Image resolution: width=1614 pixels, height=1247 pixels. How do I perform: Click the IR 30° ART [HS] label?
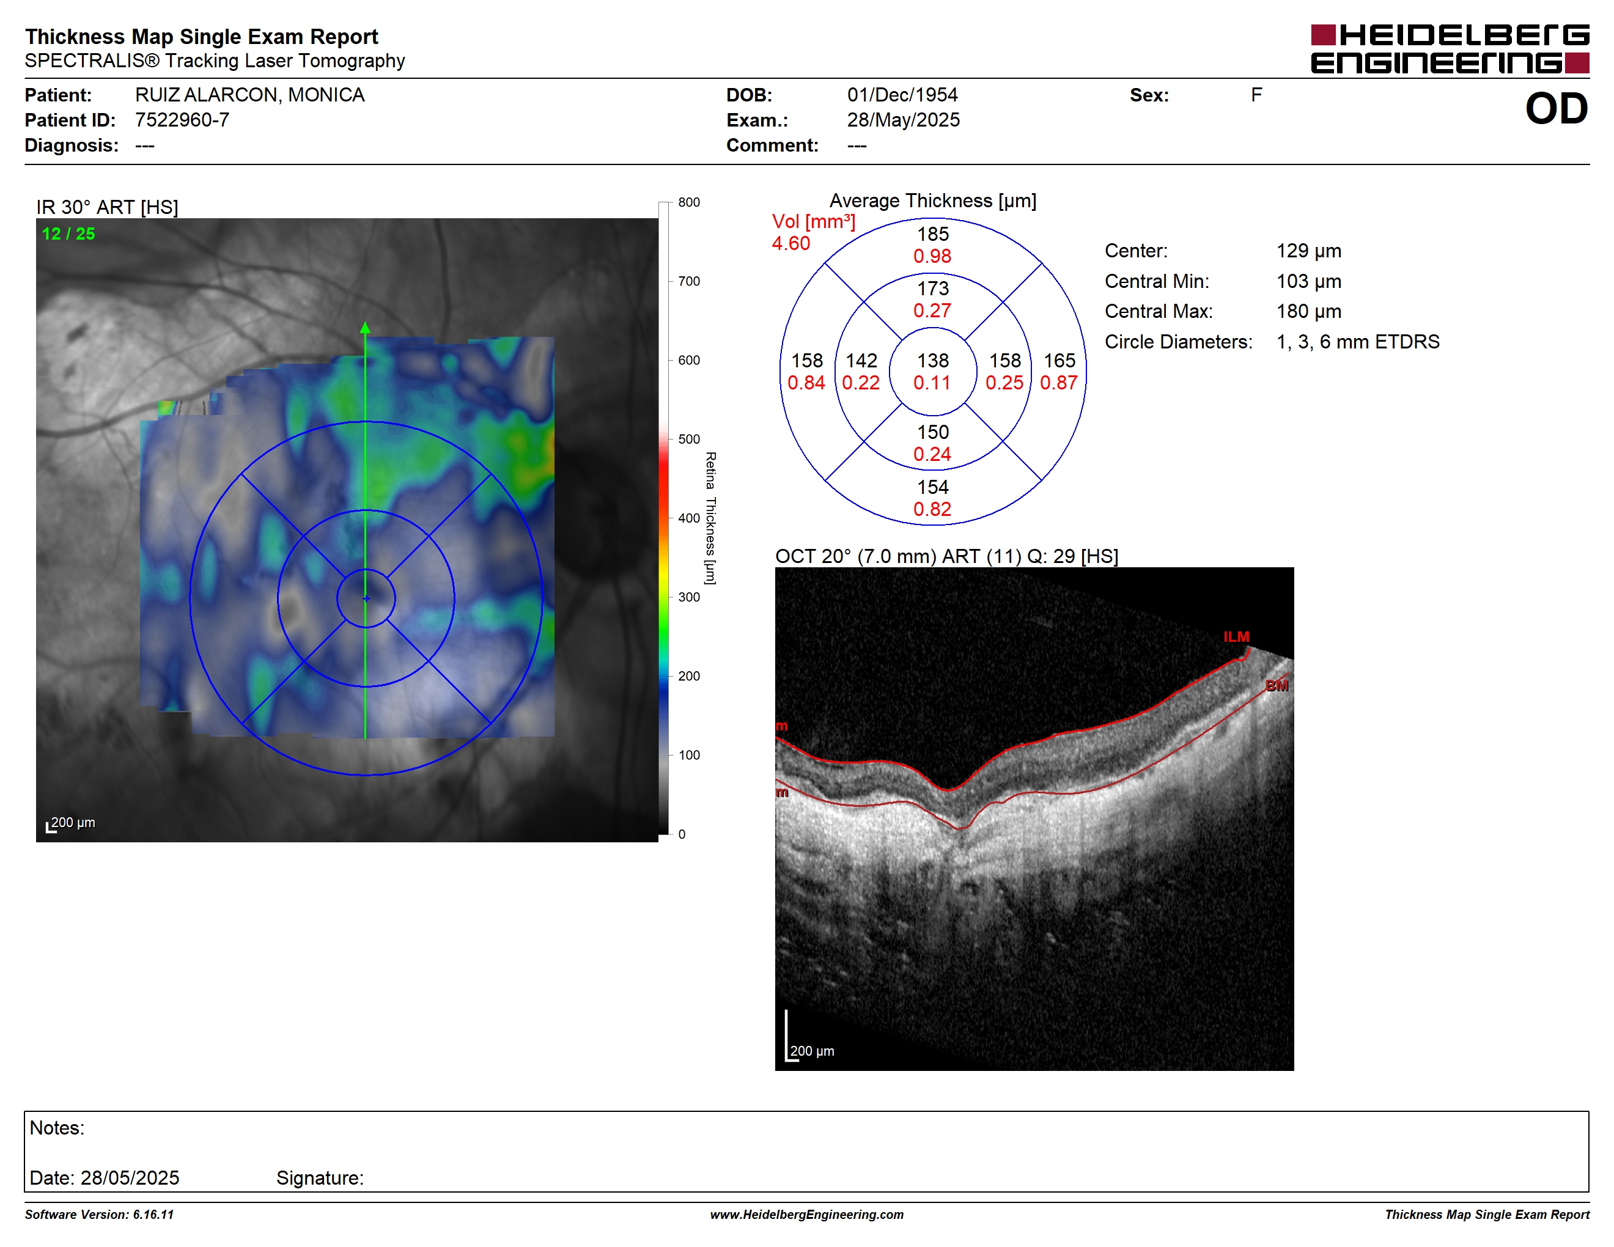107,208
